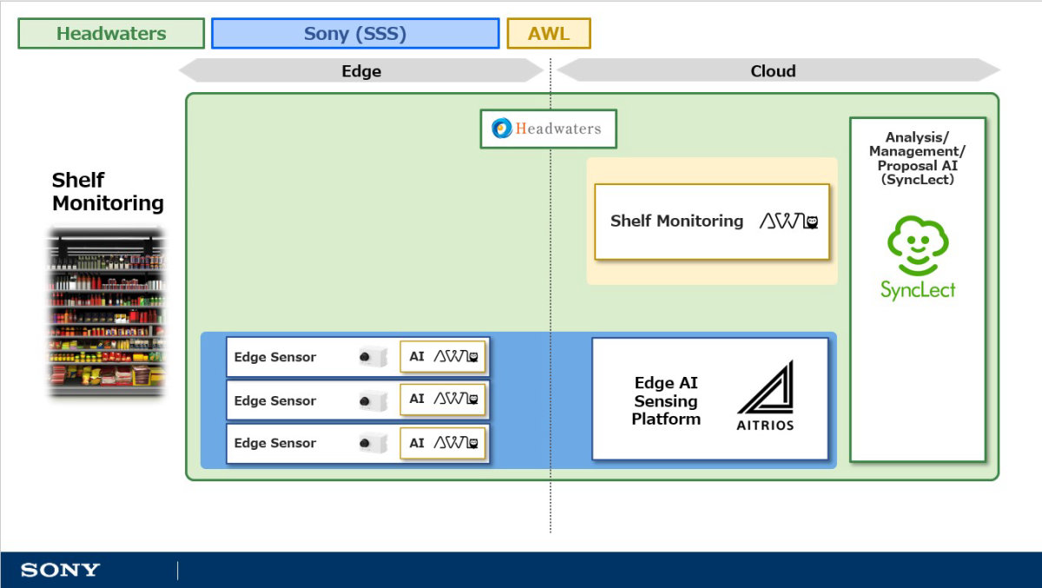1042x588 pixels.
Task: Select the Cloud arrow banner
Action: pyautogui.click(x=778, y=71)
